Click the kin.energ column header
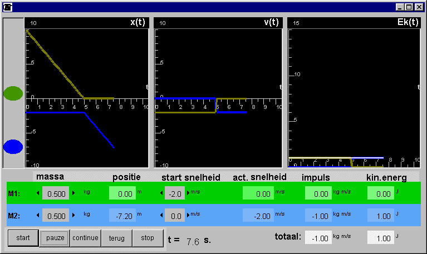The image size is (427, 254). point(386,178)
